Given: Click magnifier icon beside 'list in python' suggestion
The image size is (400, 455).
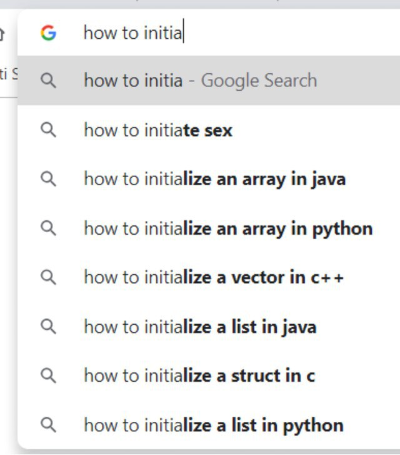Looking at the screenshot, I should point(48,425).
